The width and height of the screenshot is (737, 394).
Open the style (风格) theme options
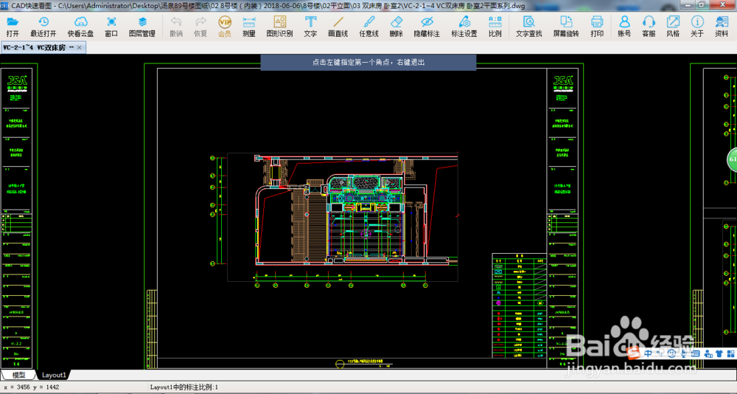pos(673,27)
